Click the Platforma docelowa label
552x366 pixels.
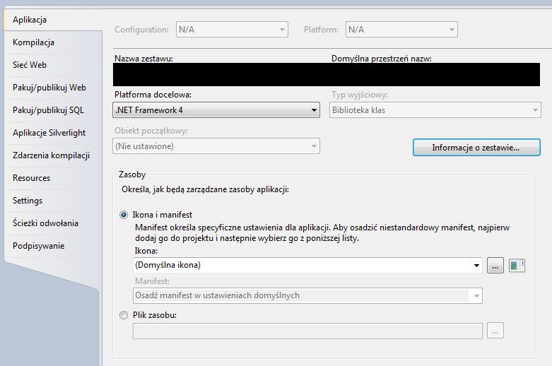point(153,95)
